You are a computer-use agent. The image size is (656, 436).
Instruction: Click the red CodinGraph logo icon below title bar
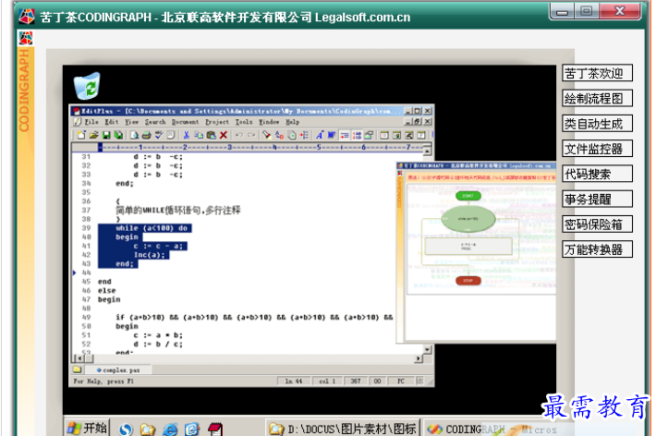pos(26,38)
